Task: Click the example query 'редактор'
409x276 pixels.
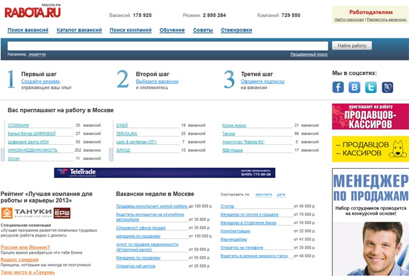Action: (x=37, y=54)
